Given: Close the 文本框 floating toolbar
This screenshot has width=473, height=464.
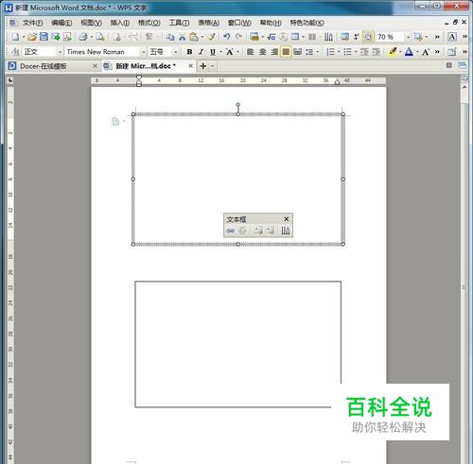Looking at the screenshot, I should coord(287,219).
